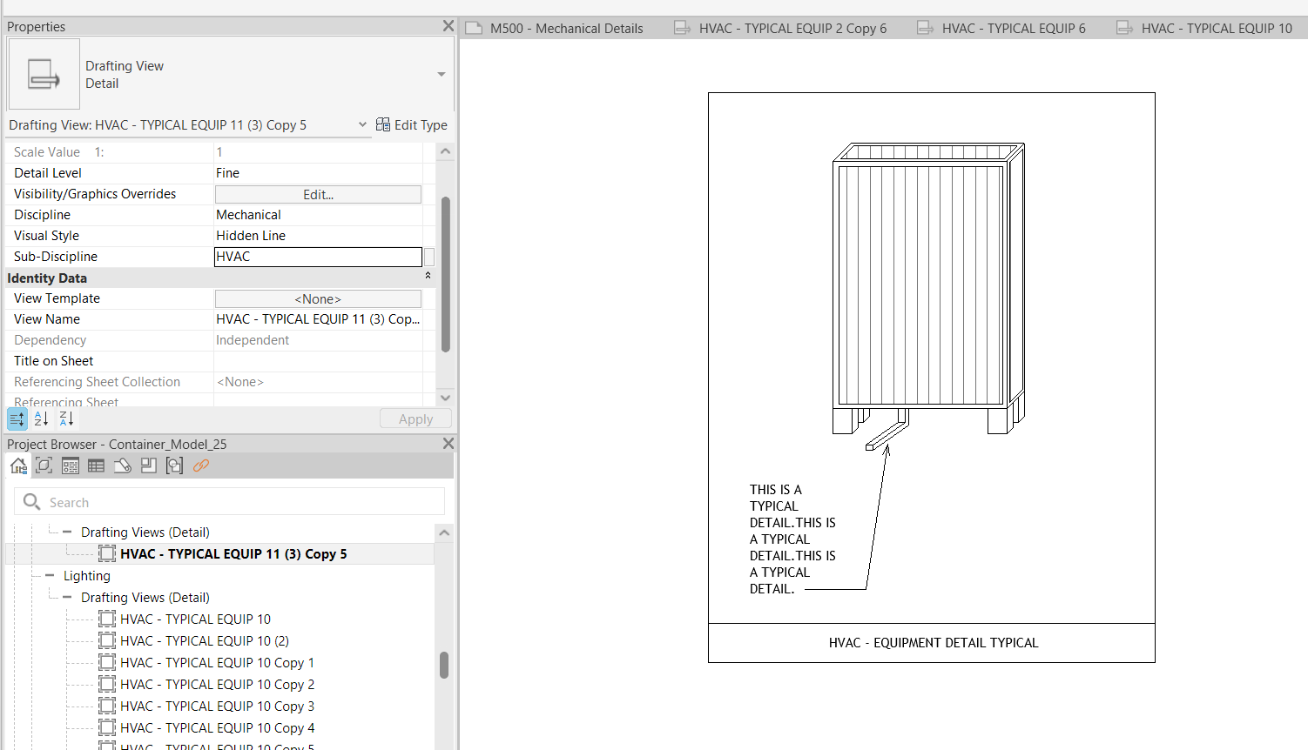Click the Properties scroll up arrow
Screen dimensions: 1308x750
(445, 151)
